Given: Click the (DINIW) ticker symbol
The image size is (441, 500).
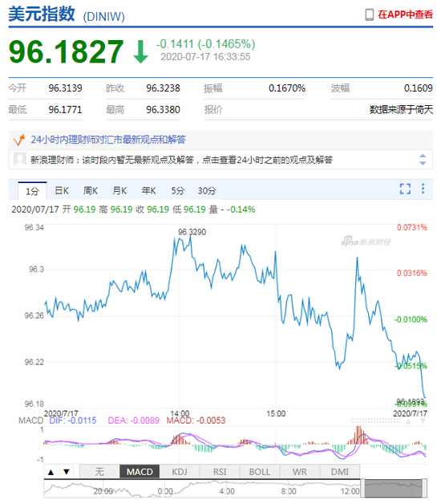Looking at the screenshot, I should pos(104,17).
